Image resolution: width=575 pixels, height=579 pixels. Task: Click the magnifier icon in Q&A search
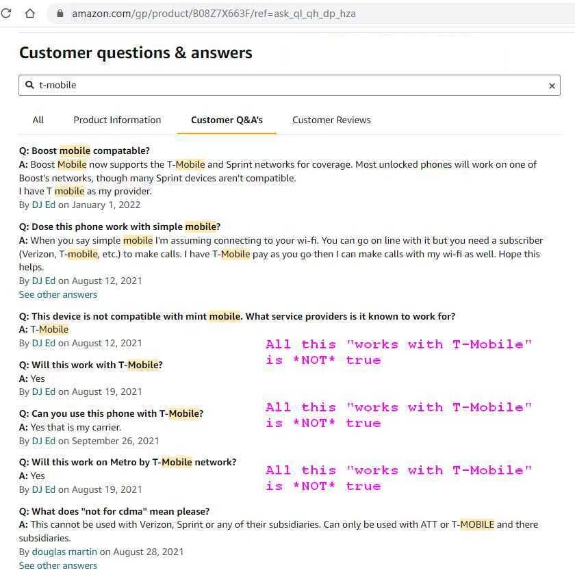click(x=29, y=86)
